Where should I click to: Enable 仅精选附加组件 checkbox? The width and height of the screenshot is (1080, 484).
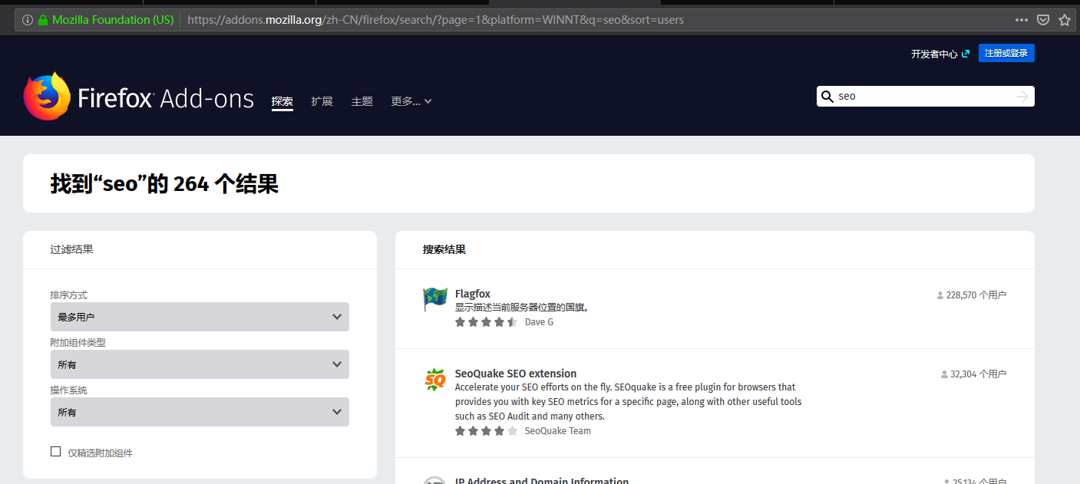coord(55,452)
